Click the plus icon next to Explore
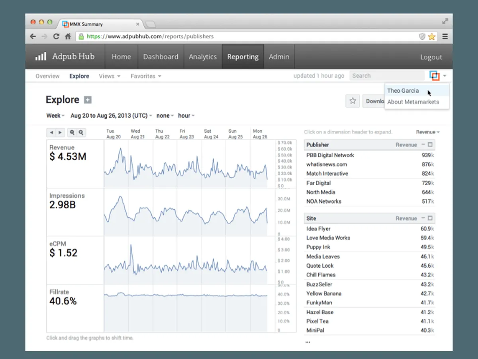 pyautogui.click(x=88, y=100)
